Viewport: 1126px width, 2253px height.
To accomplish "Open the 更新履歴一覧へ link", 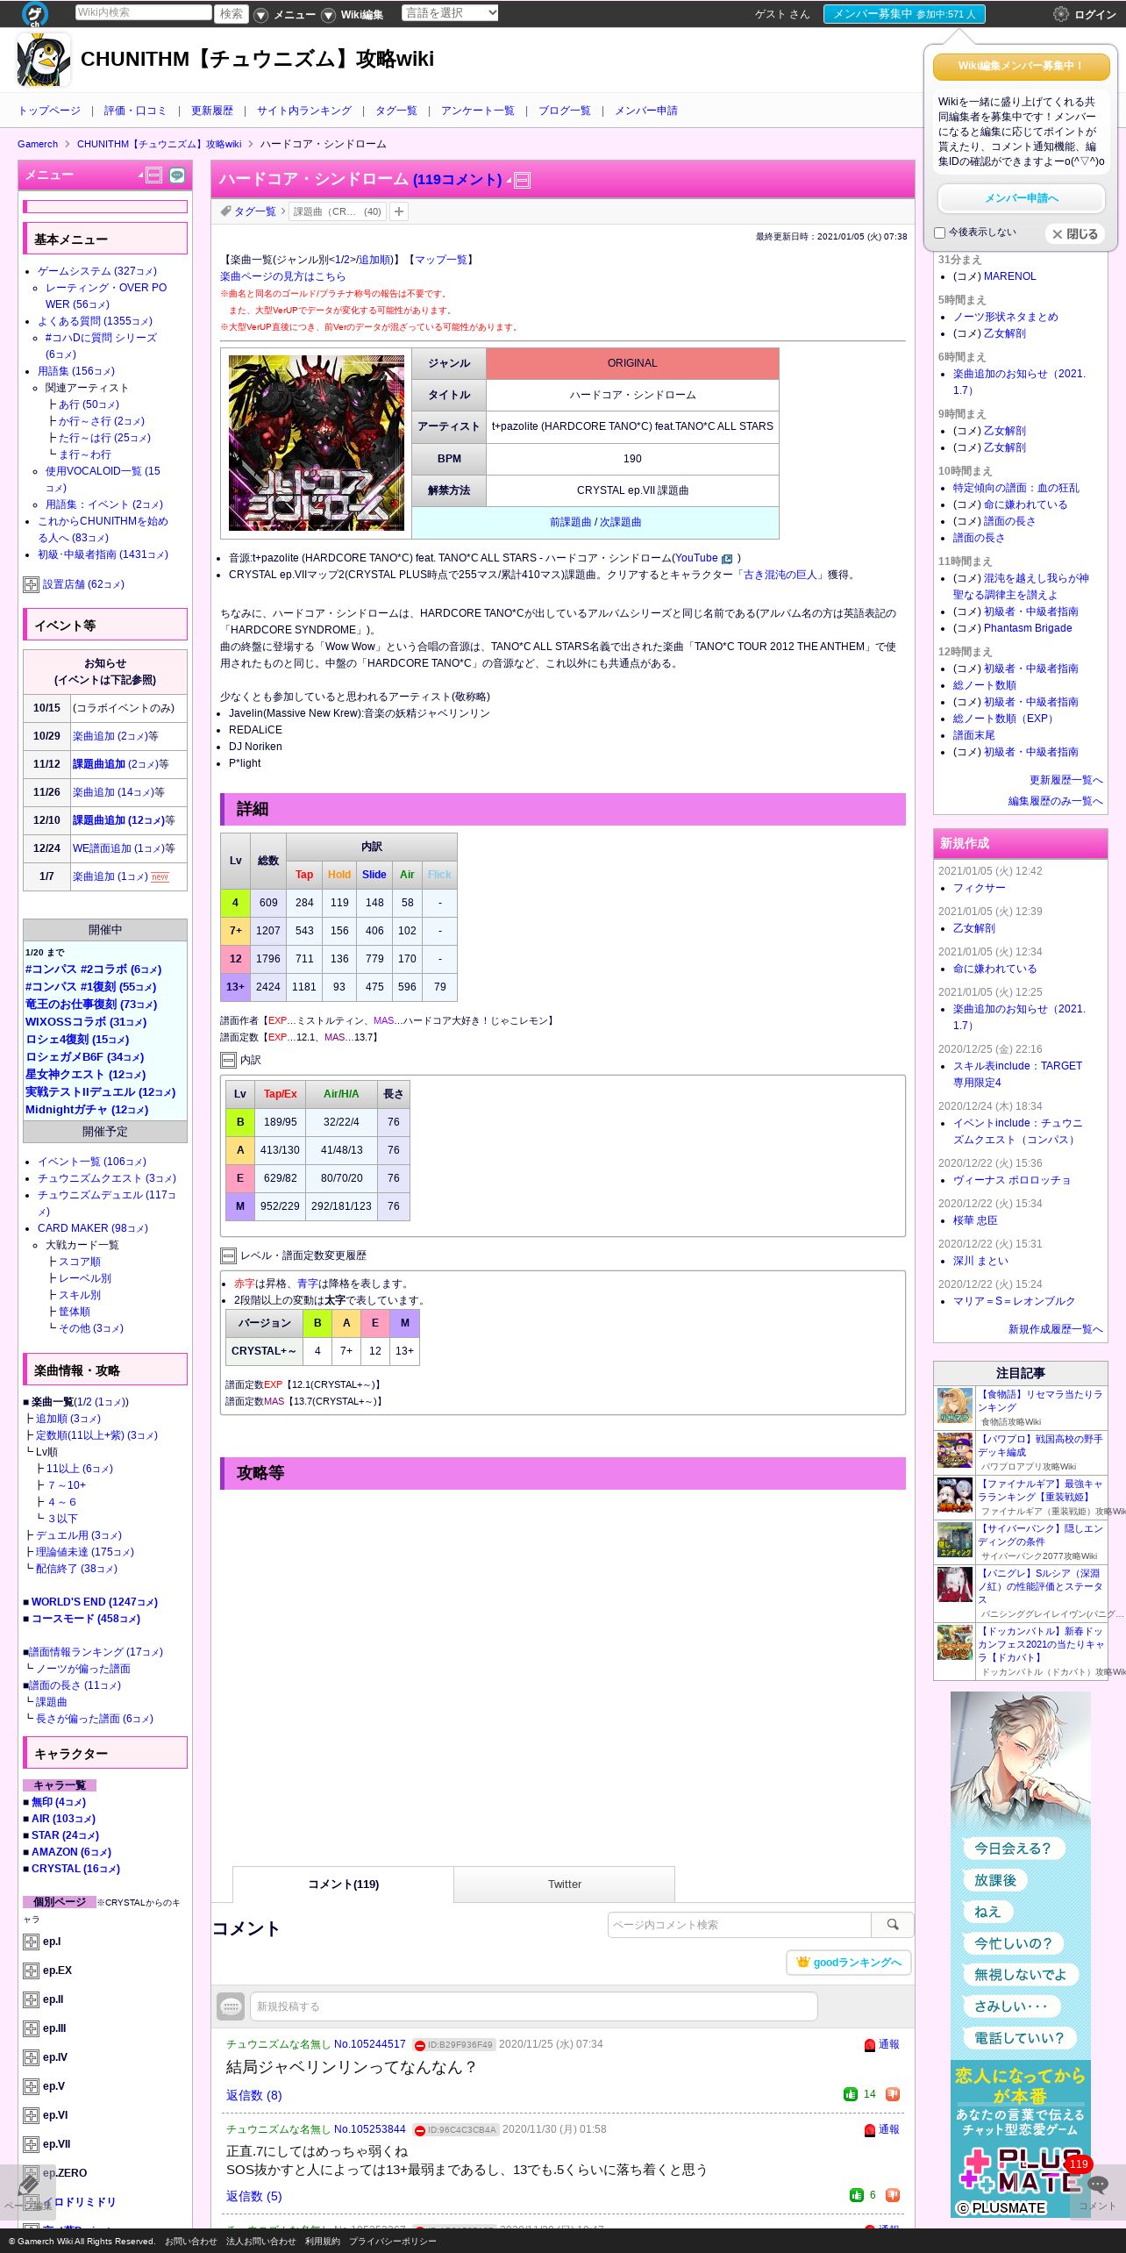I will click(x=1066, y=780).
